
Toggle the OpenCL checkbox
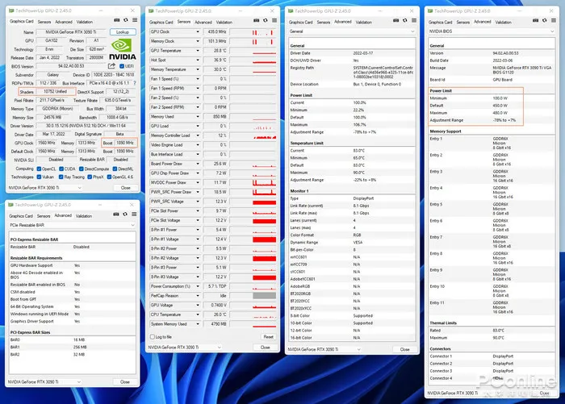click(x=39, y=169)
